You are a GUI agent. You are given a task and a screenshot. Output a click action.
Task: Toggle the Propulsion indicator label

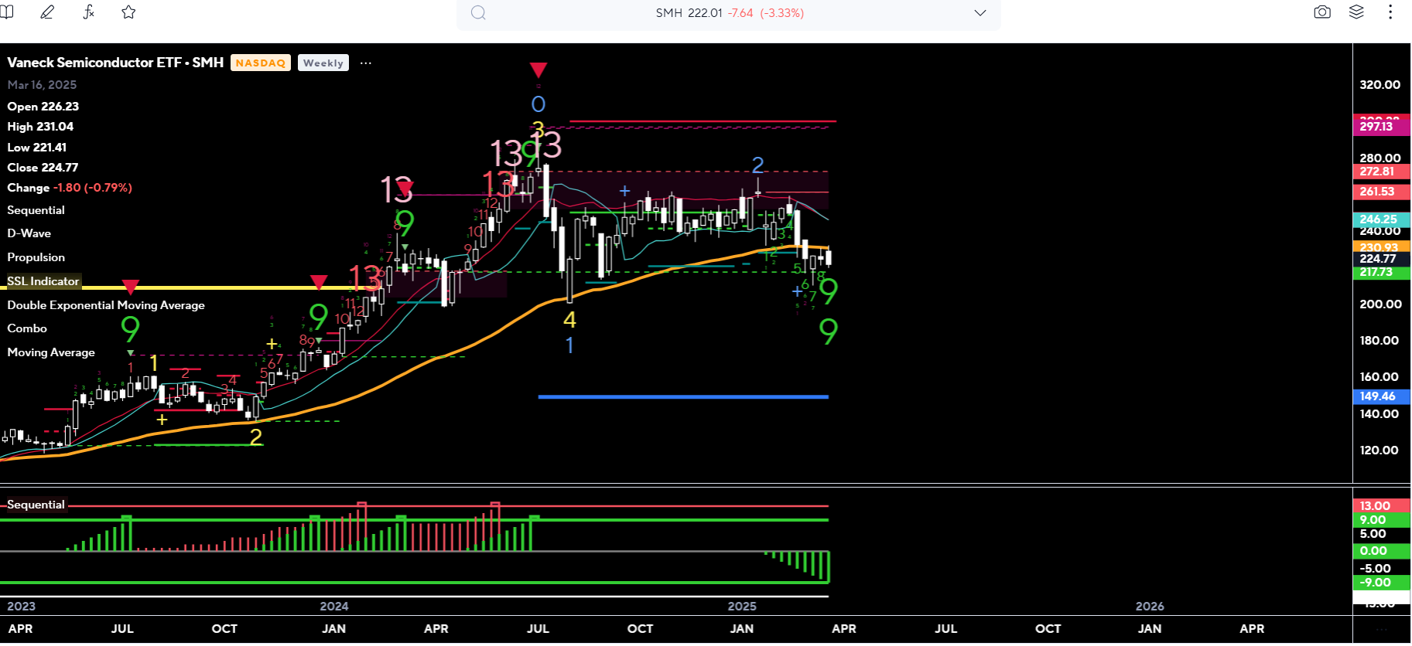[x=36, y=257]
